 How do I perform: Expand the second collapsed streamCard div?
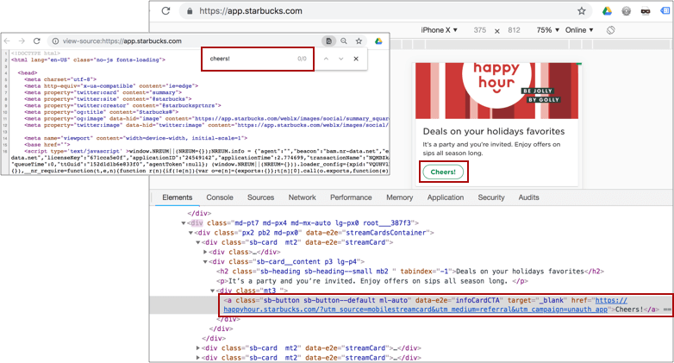[197, 348]
